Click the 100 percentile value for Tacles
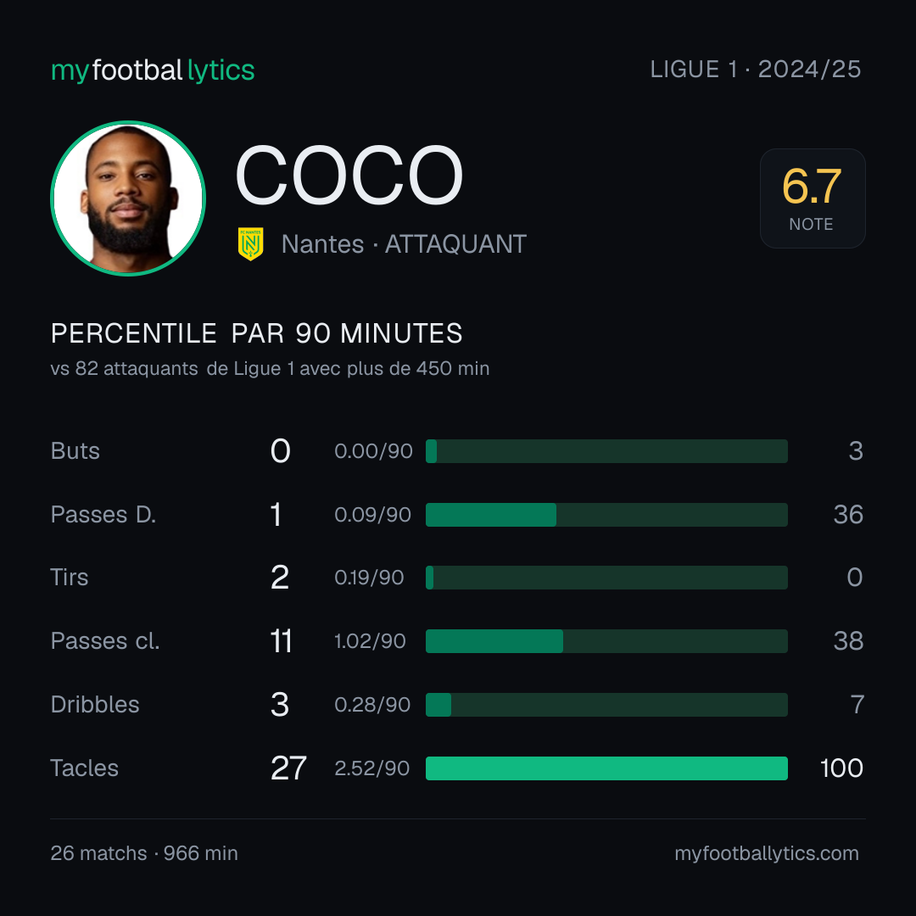The height and width of the screenshot is (916, 916). coord(841,768)
